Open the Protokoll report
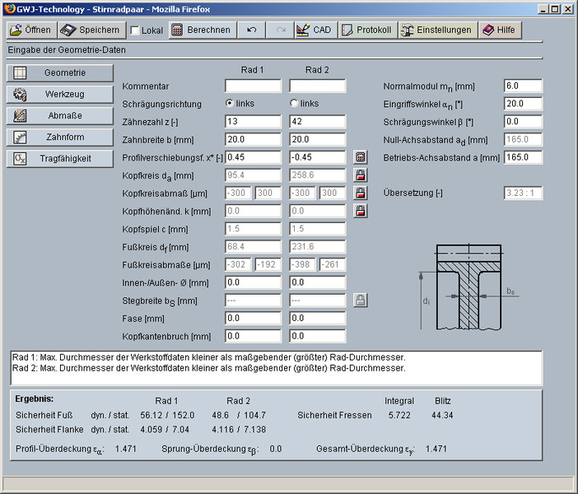Viewport: 578px width, 494px height. (367, 30)
